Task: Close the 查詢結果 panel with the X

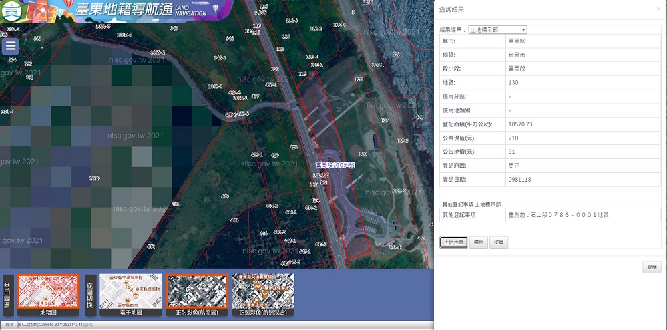Action: click(x=658, y=9)
